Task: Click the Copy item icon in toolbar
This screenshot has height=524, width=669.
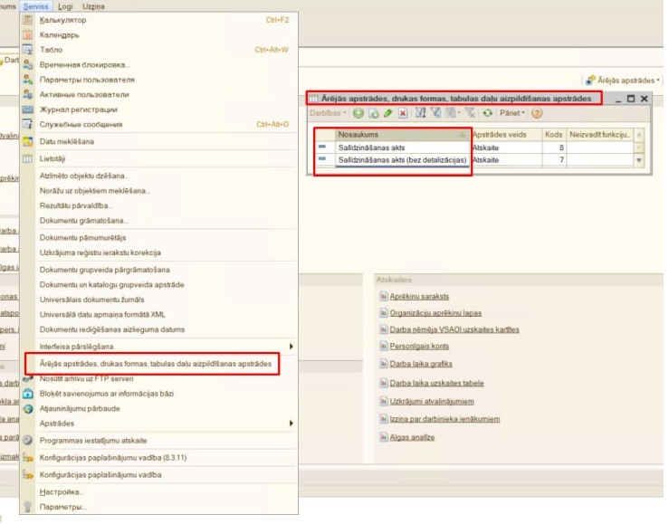Action: (373, 113)
